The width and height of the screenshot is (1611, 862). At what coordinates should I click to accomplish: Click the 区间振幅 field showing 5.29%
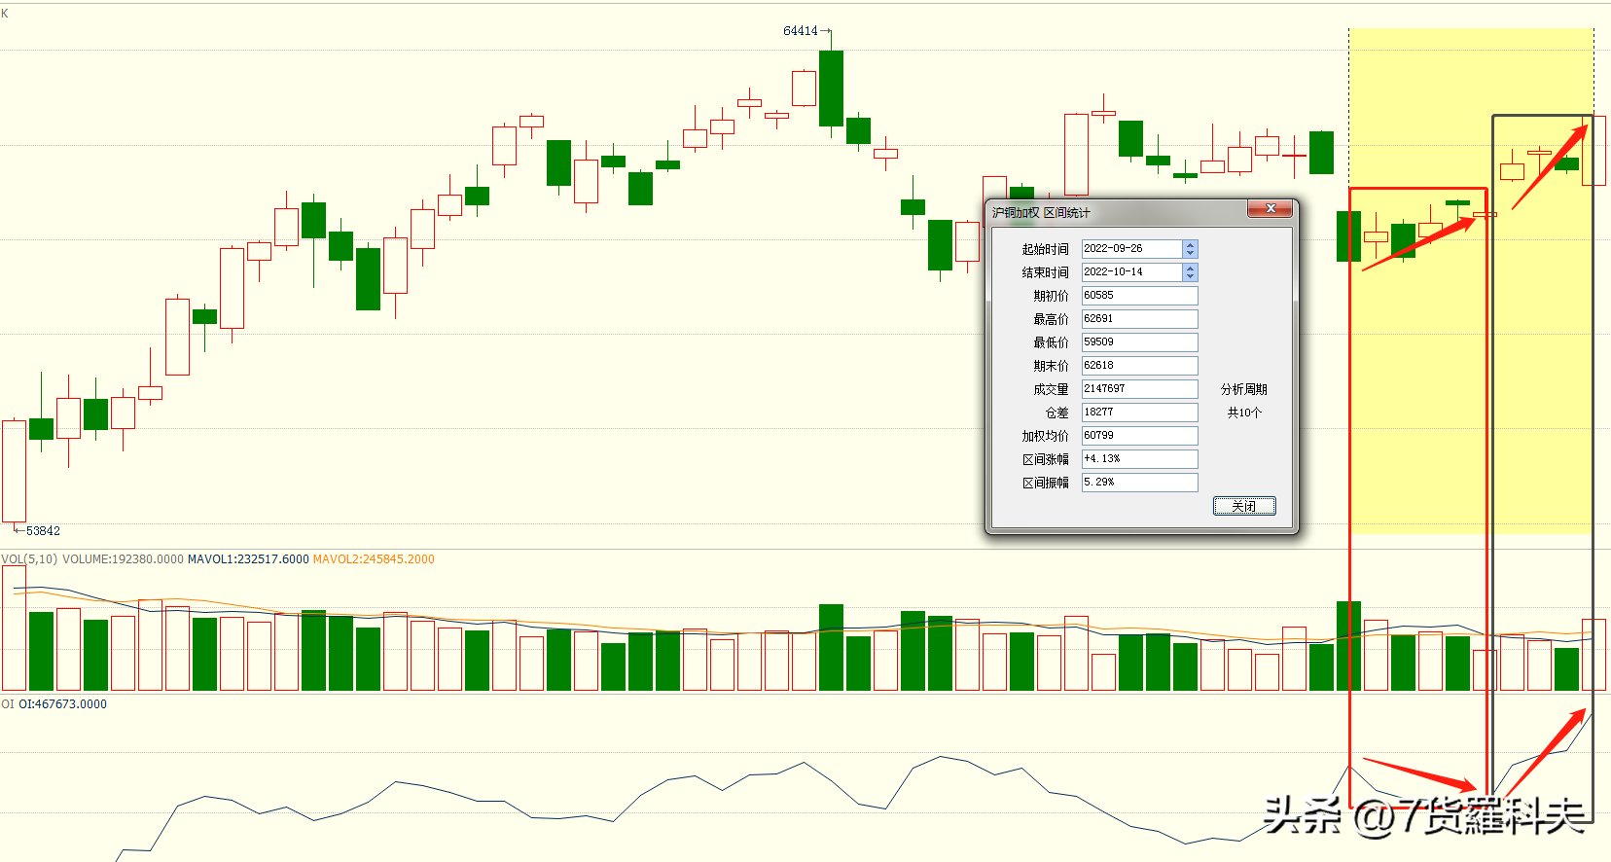(x=1140, y=483)
